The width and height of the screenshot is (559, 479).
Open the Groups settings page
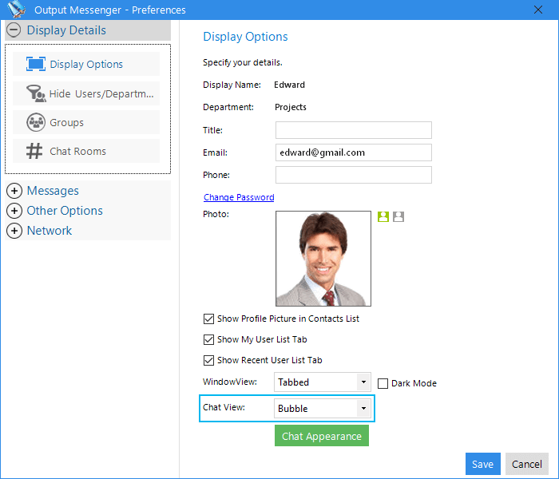[x=86, y=122]
